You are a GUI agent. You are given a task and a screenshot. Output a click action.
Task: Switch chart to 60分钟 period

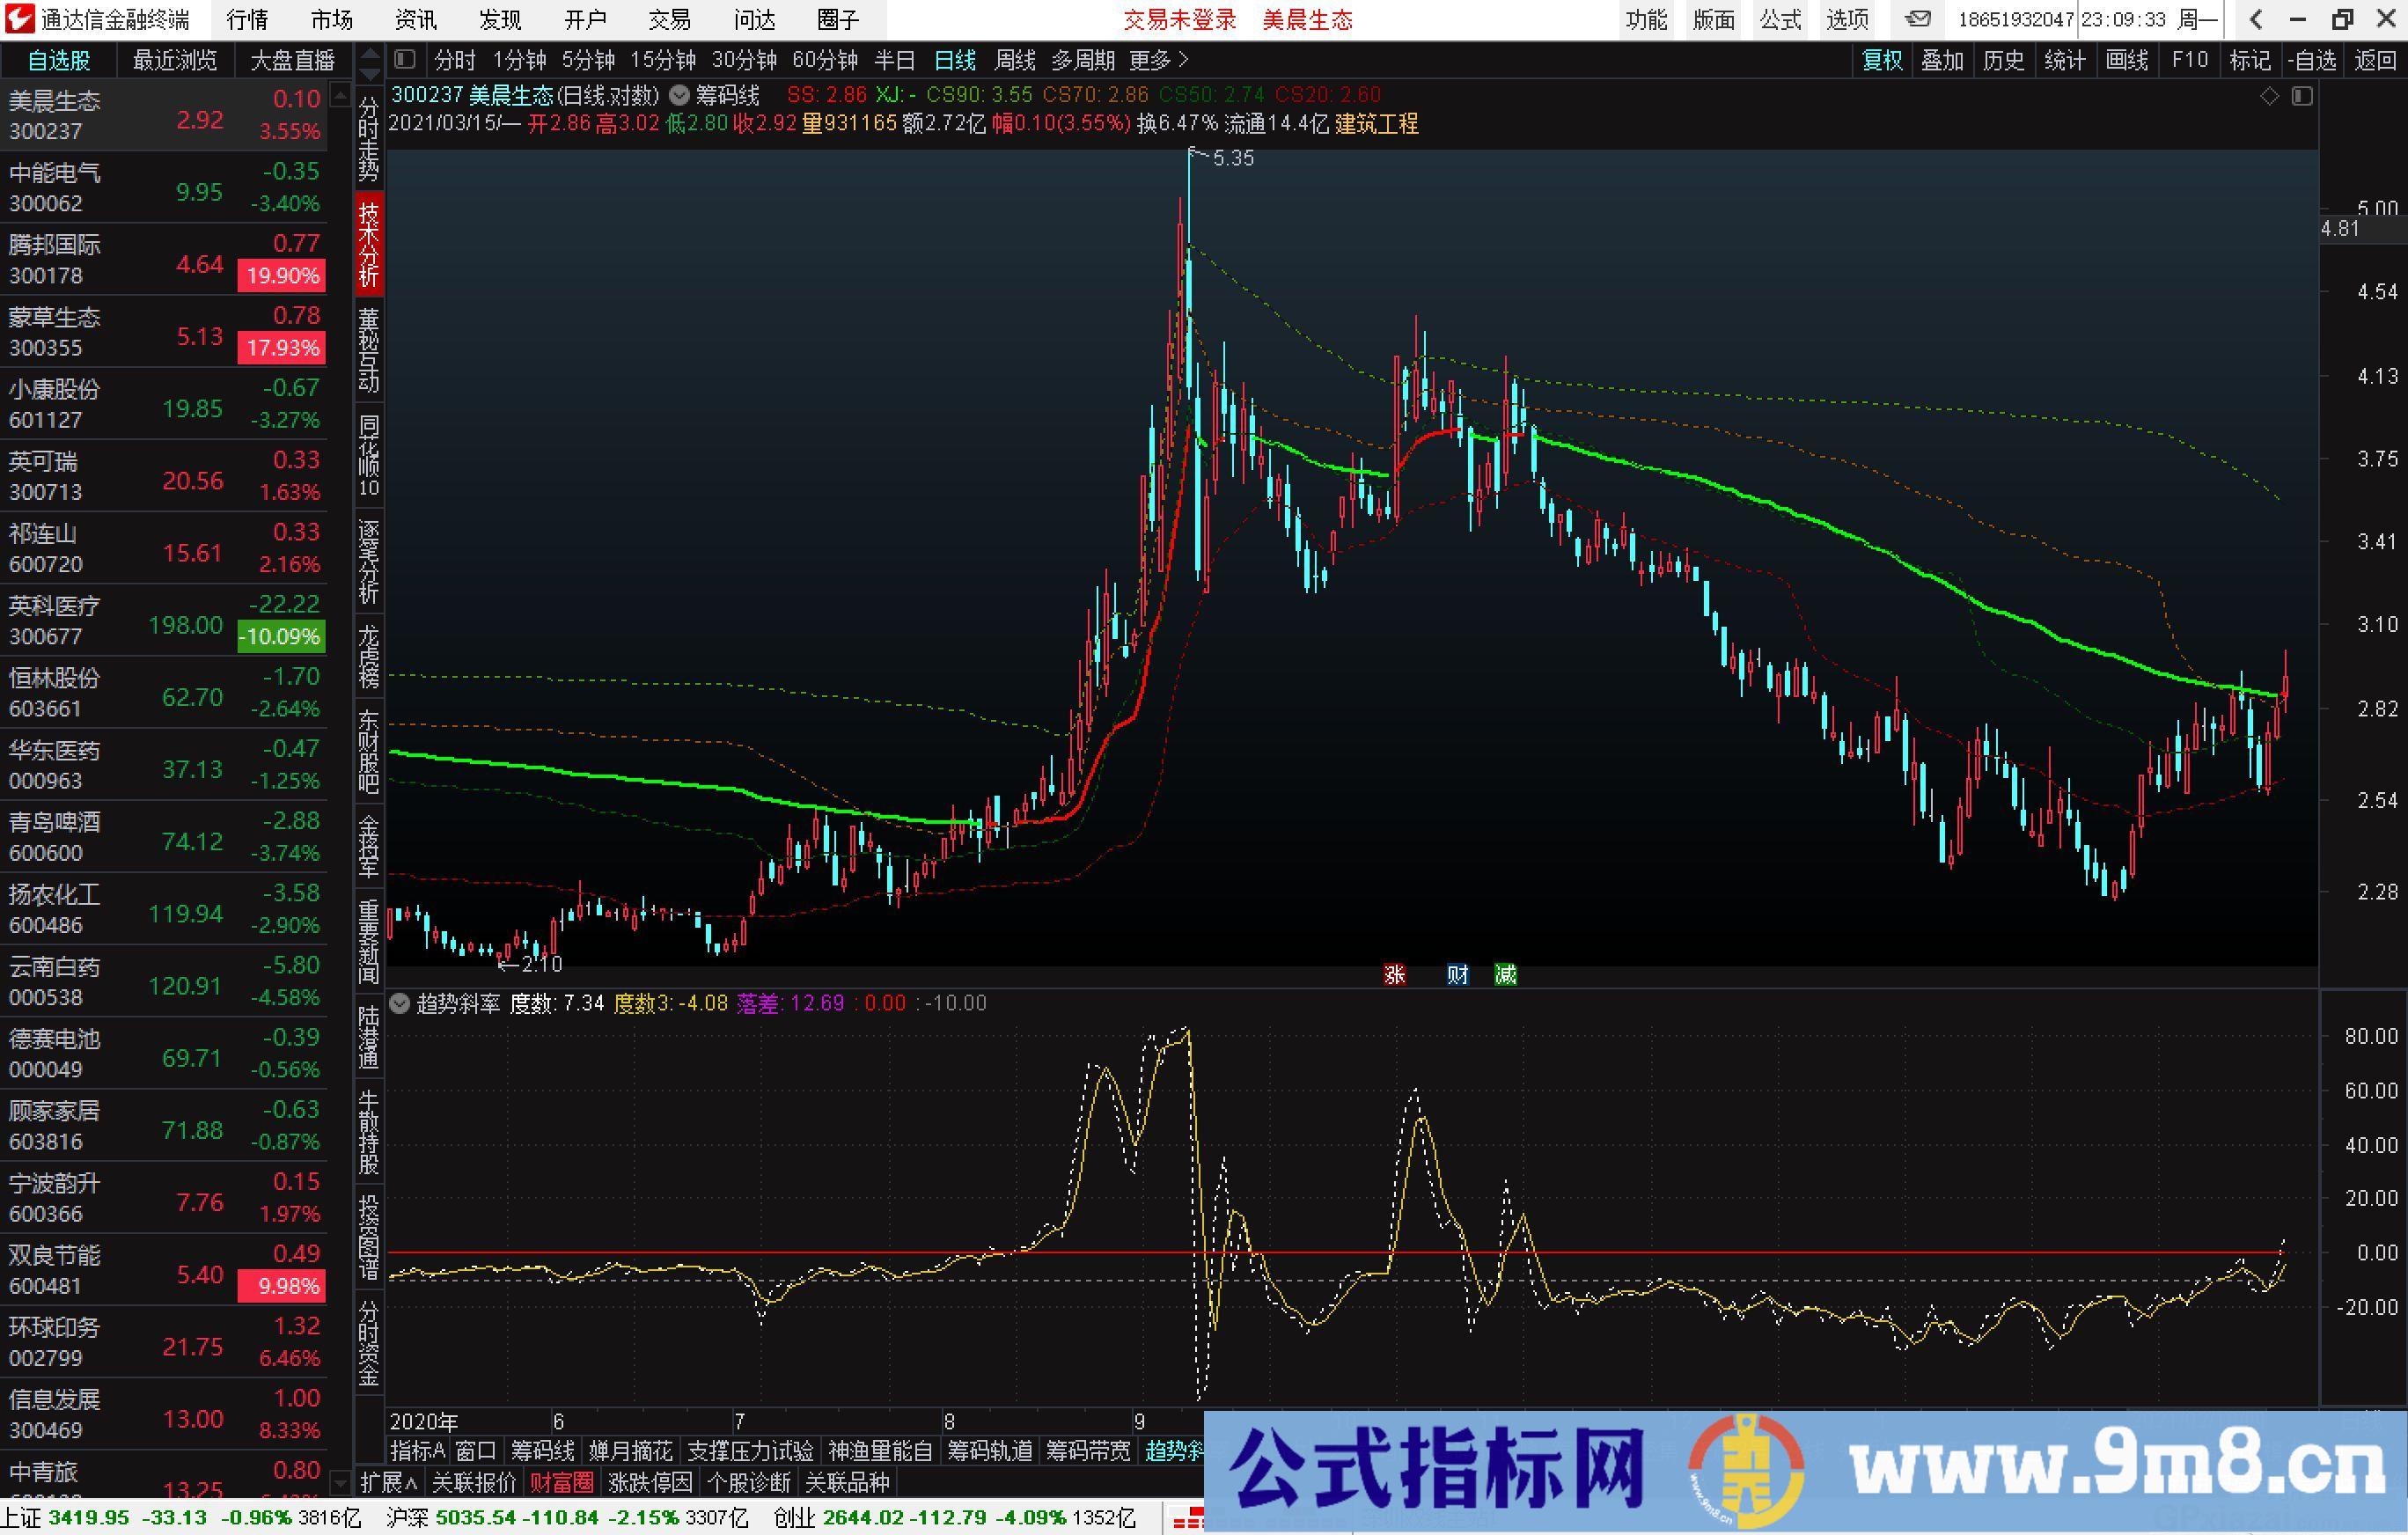pyautogui.click(x=825, y=60)
